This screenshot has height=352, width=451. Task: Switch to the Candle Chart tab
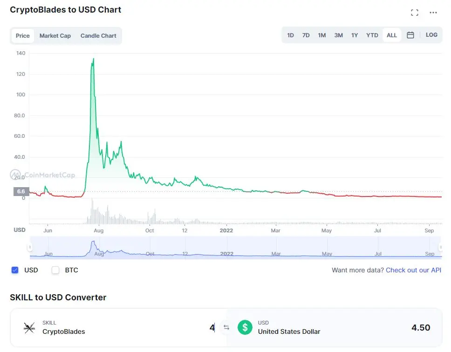coord(98,36)
